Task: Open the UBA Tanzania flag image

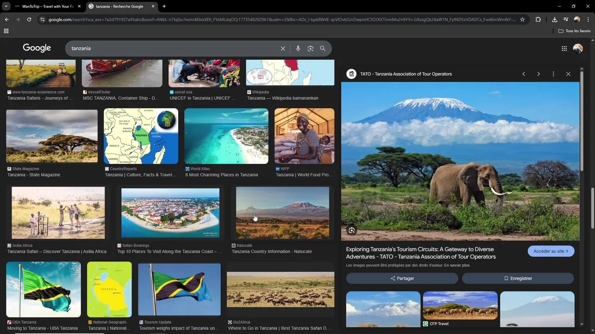Action: point(43,289)
